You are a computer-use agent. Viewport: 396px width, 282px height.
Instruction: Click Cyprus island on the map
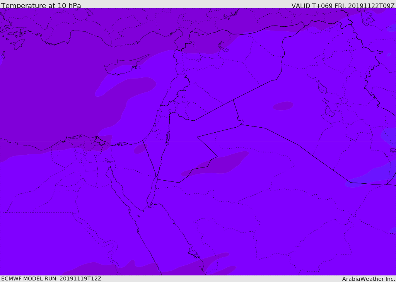124,66
